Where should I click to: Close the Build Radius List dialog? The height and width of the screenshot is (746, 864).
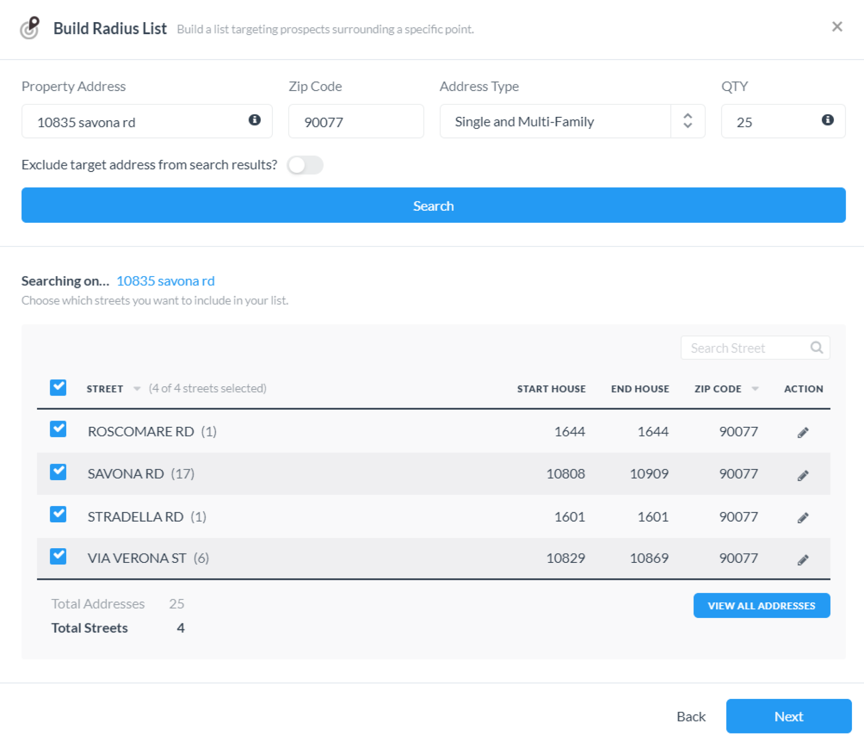836,27
